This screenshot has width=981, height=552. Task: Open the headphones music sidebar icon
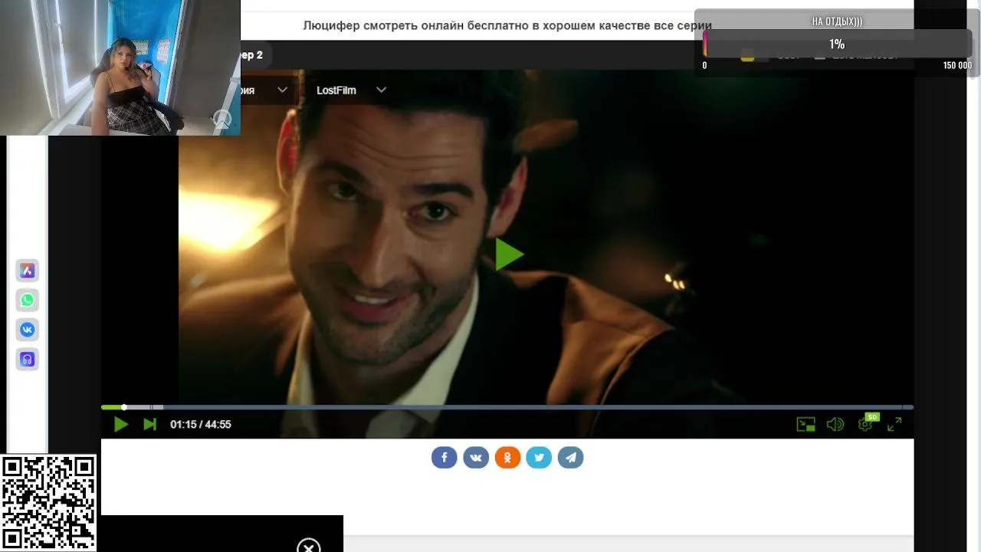click(x=28, y=360)
